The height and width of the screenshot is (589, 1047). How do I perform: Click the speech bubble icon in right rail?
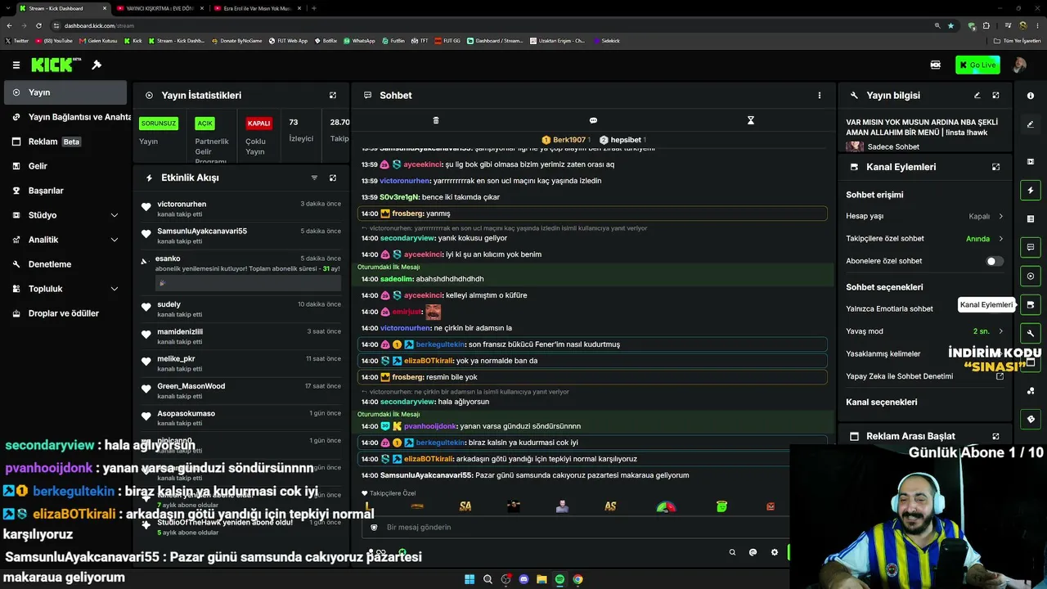pos(1031,247)
